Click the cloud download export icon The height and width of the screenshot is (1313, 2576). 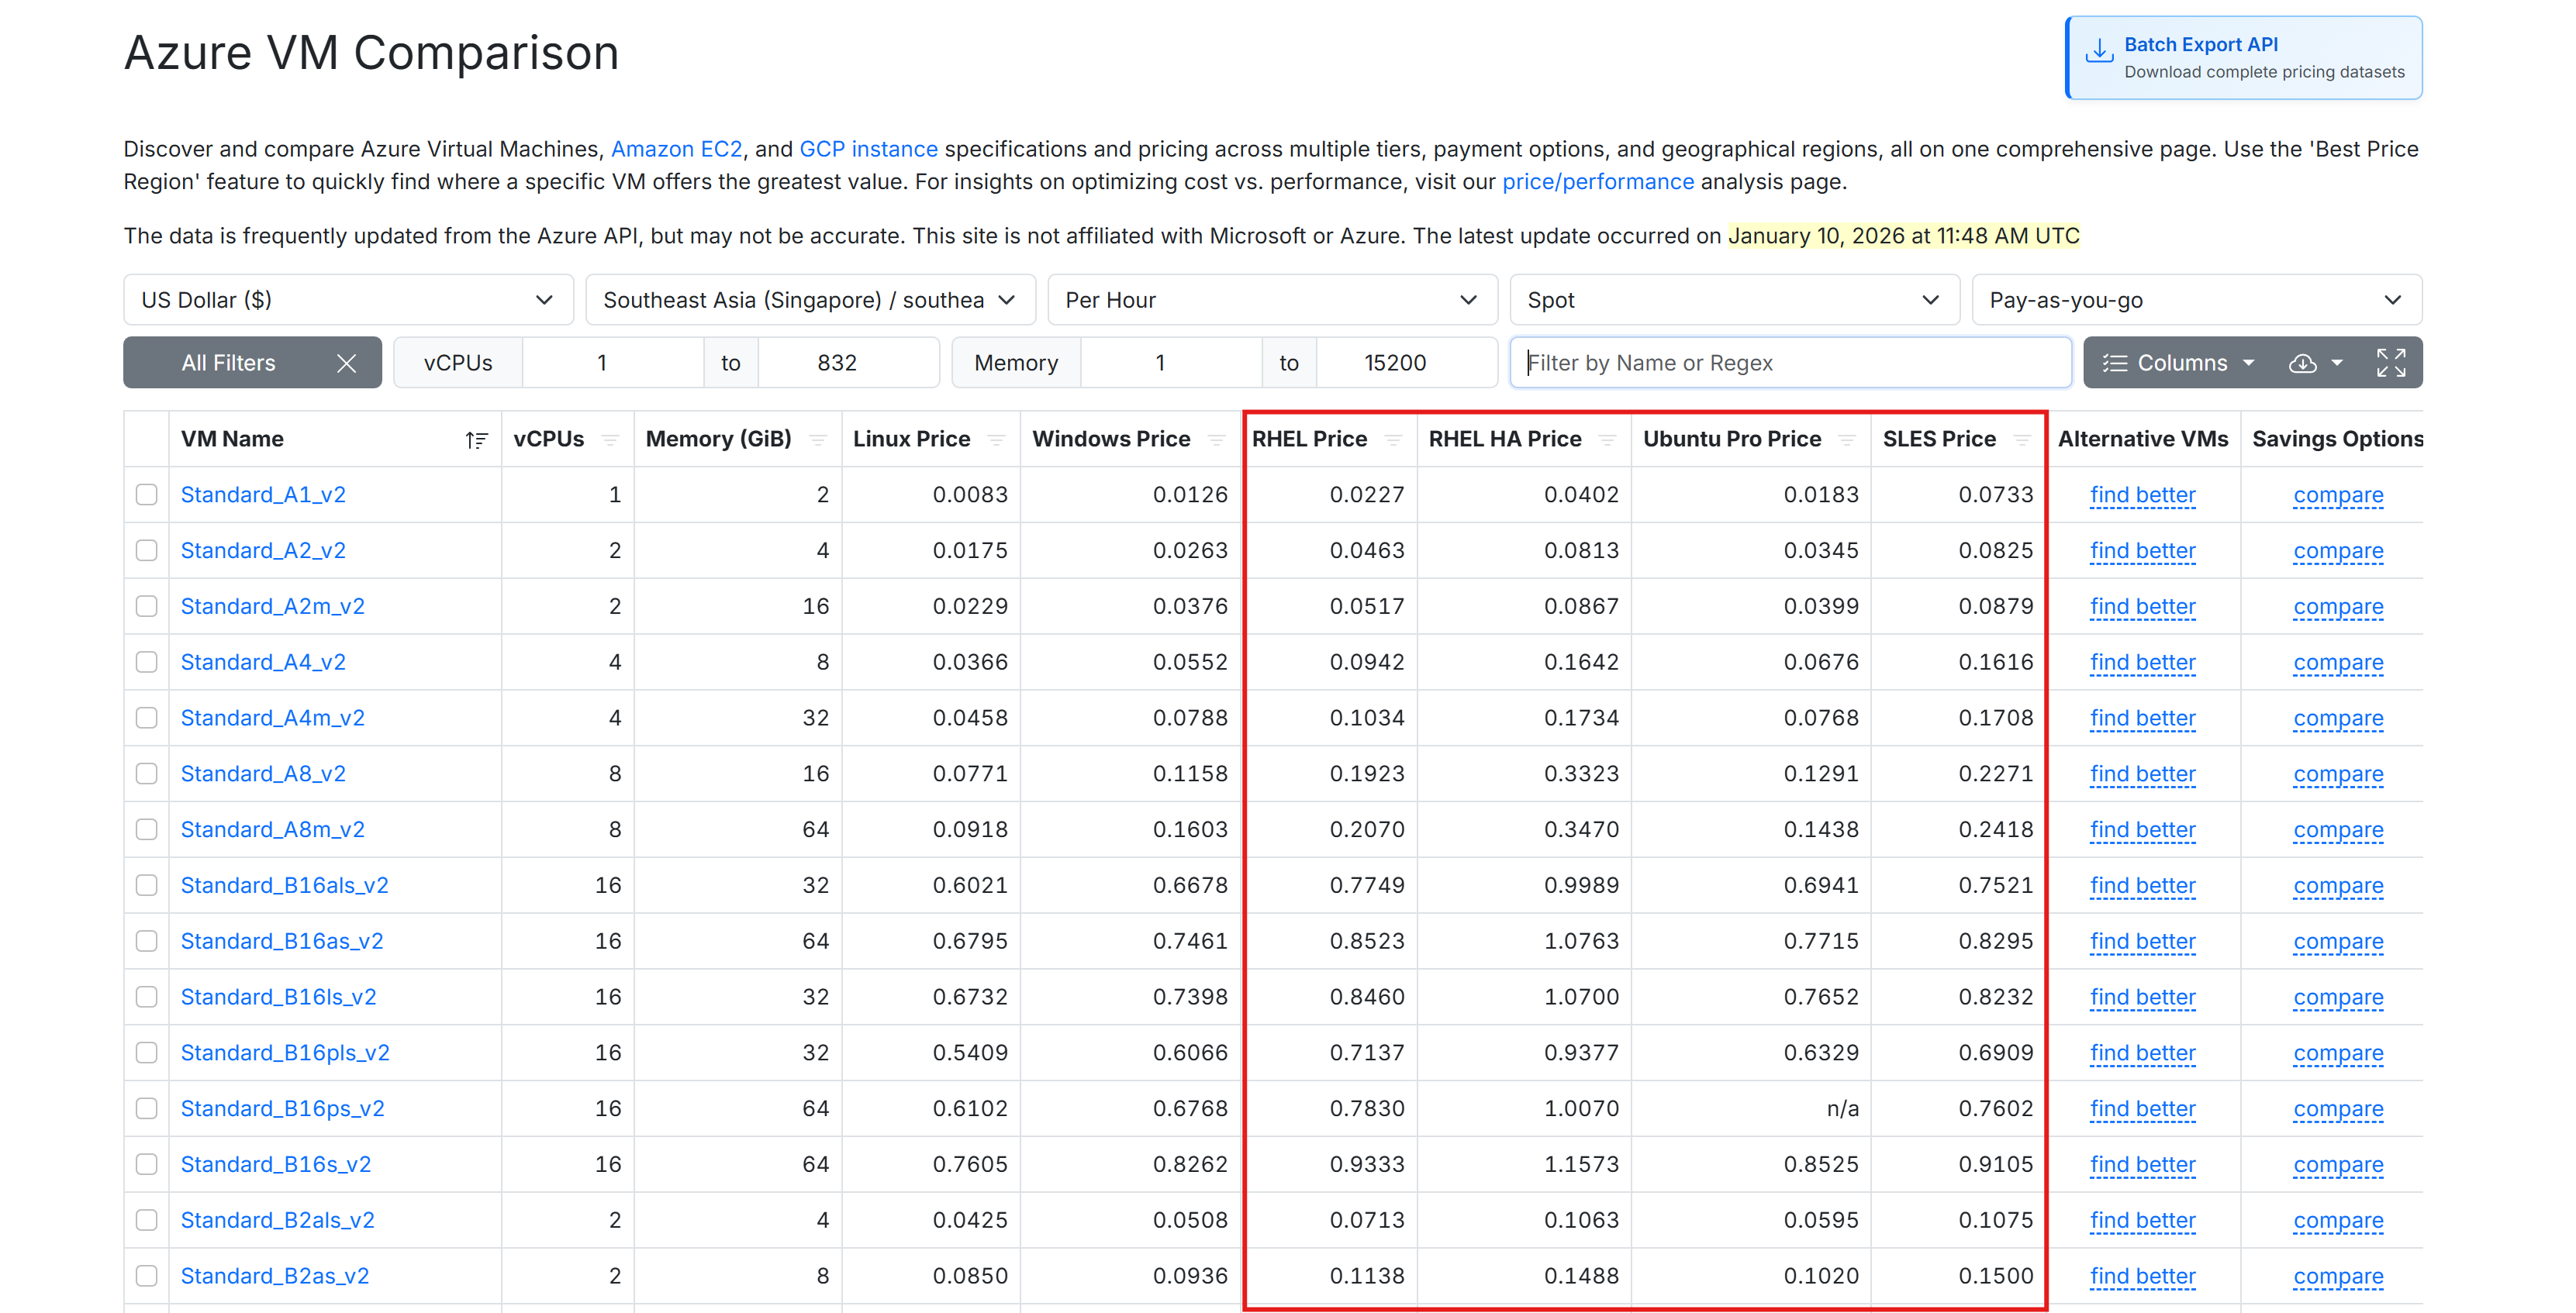click(x=2302, y=363)
